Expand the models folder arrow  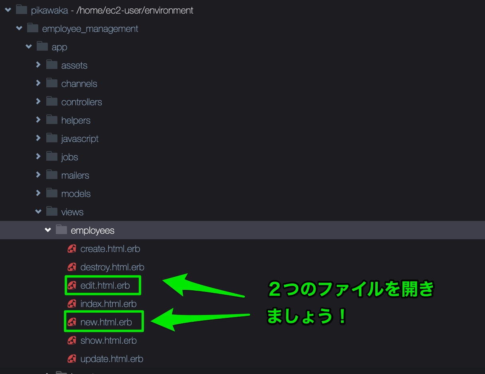point(38,193)
